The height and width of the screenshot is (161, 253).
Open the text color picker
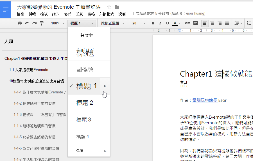point(176,24)
